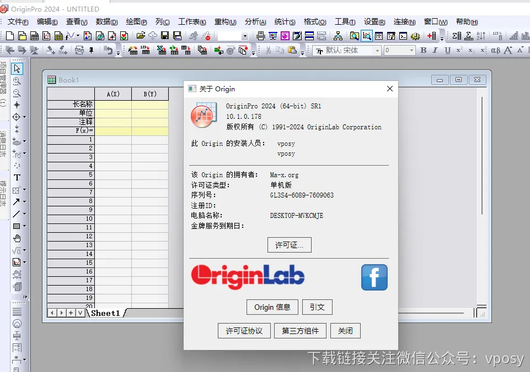Open the 分析(A) menu
Screen dimensions: 530x372
pos(255,22)
